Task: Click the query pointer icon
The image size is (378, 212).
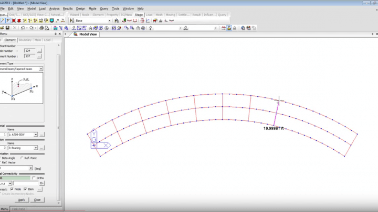Action: point(151,28)
